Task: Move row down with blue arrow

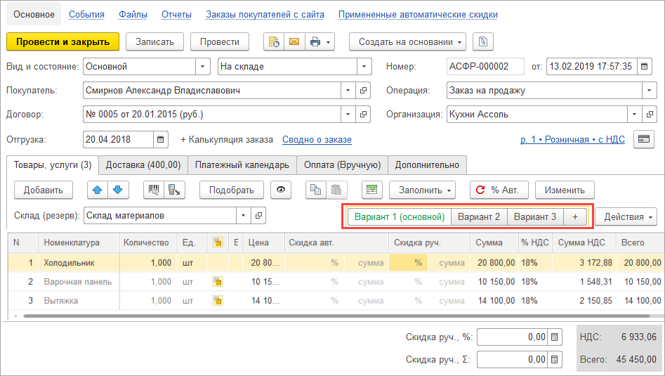Action: 117,189
